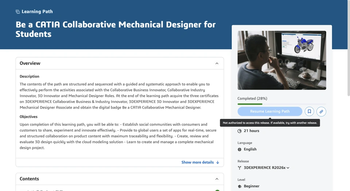The width and height of the screenshot is (350, 191).
Task: Click the 'Description' subheading
Action: [x=30, y=76]
